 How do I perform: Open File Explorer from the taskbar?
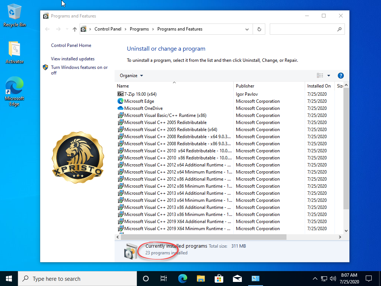201,279
